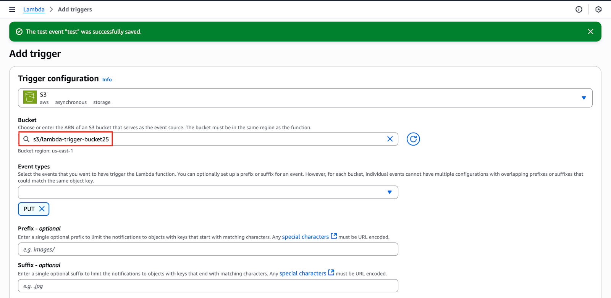Click the green success checkmark icon

coord(19,32)
